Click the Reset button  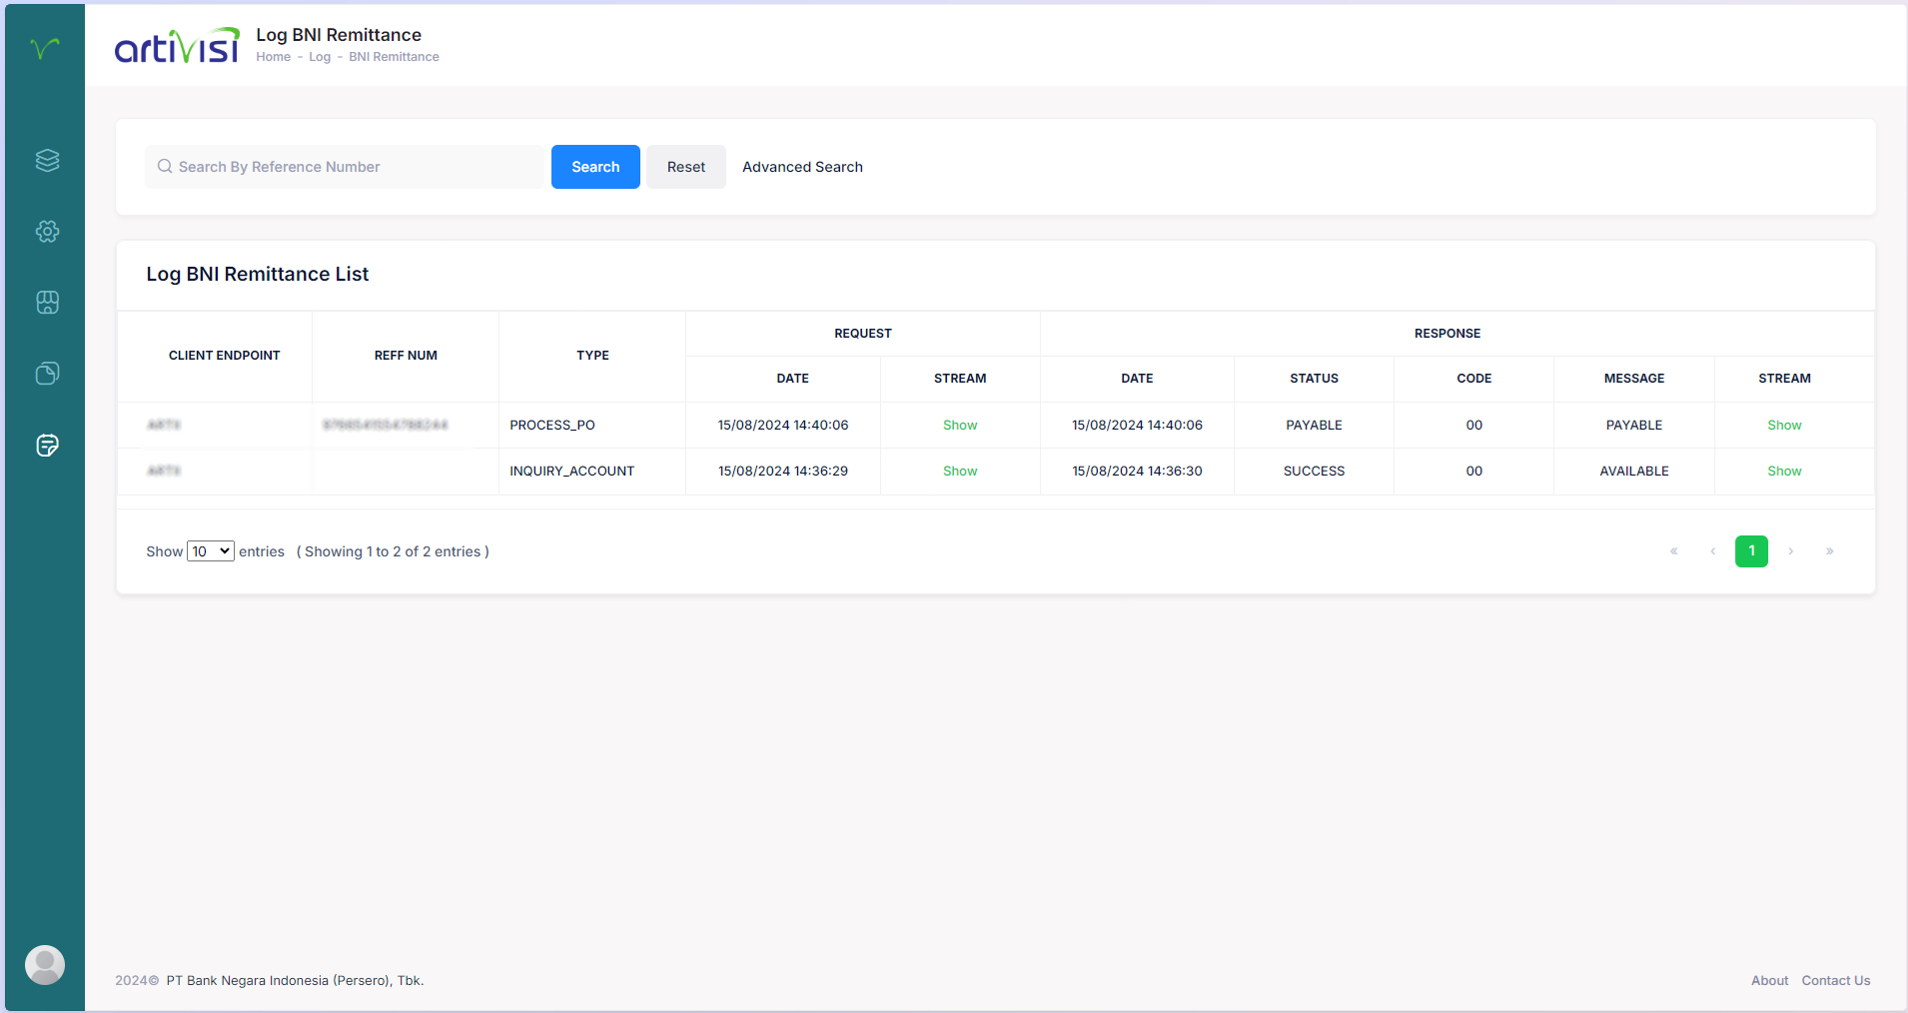coord(685,167)
